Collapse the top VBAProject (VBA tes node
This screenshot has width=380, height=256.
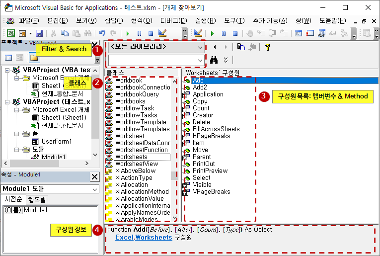7,70
